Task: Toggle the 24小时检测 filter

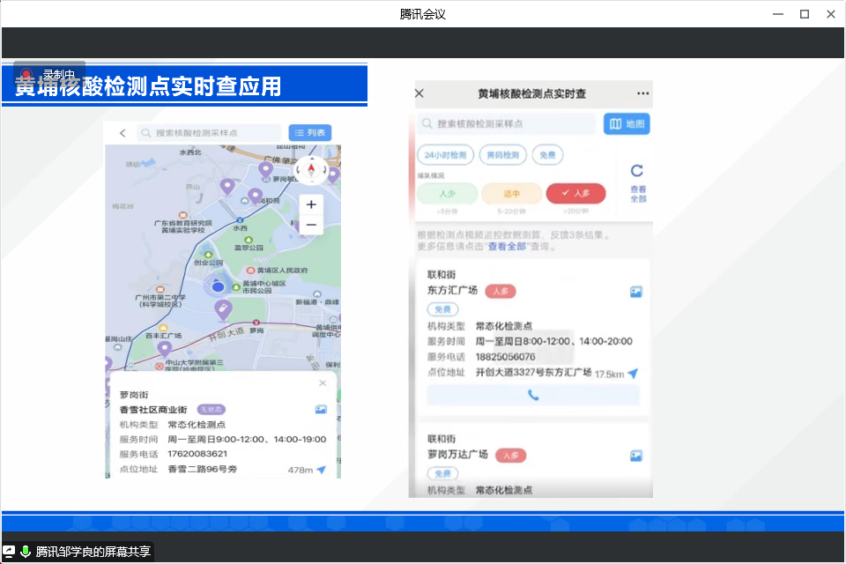Action: (x=445, y=155)
